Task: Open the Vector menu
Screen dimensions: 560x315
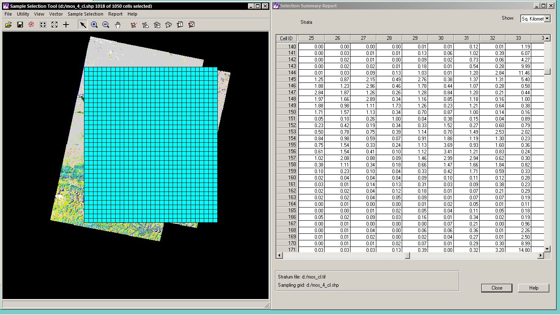Action: (x=56, y=14)
